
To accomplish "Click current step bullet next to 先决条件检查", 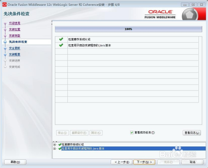I will coord(5,42).
